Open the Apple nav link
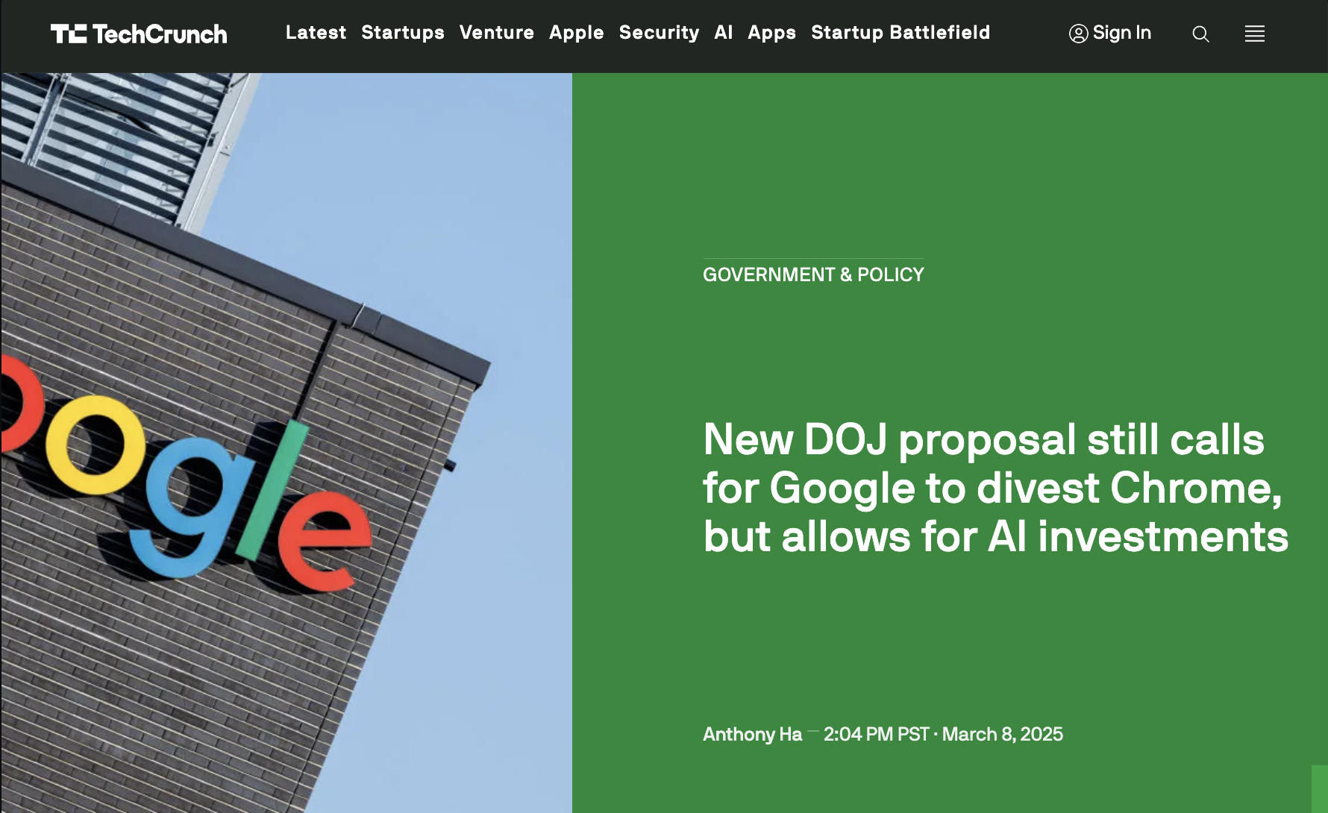This screenshot has width=1328, height=813. tap(577, 33)
